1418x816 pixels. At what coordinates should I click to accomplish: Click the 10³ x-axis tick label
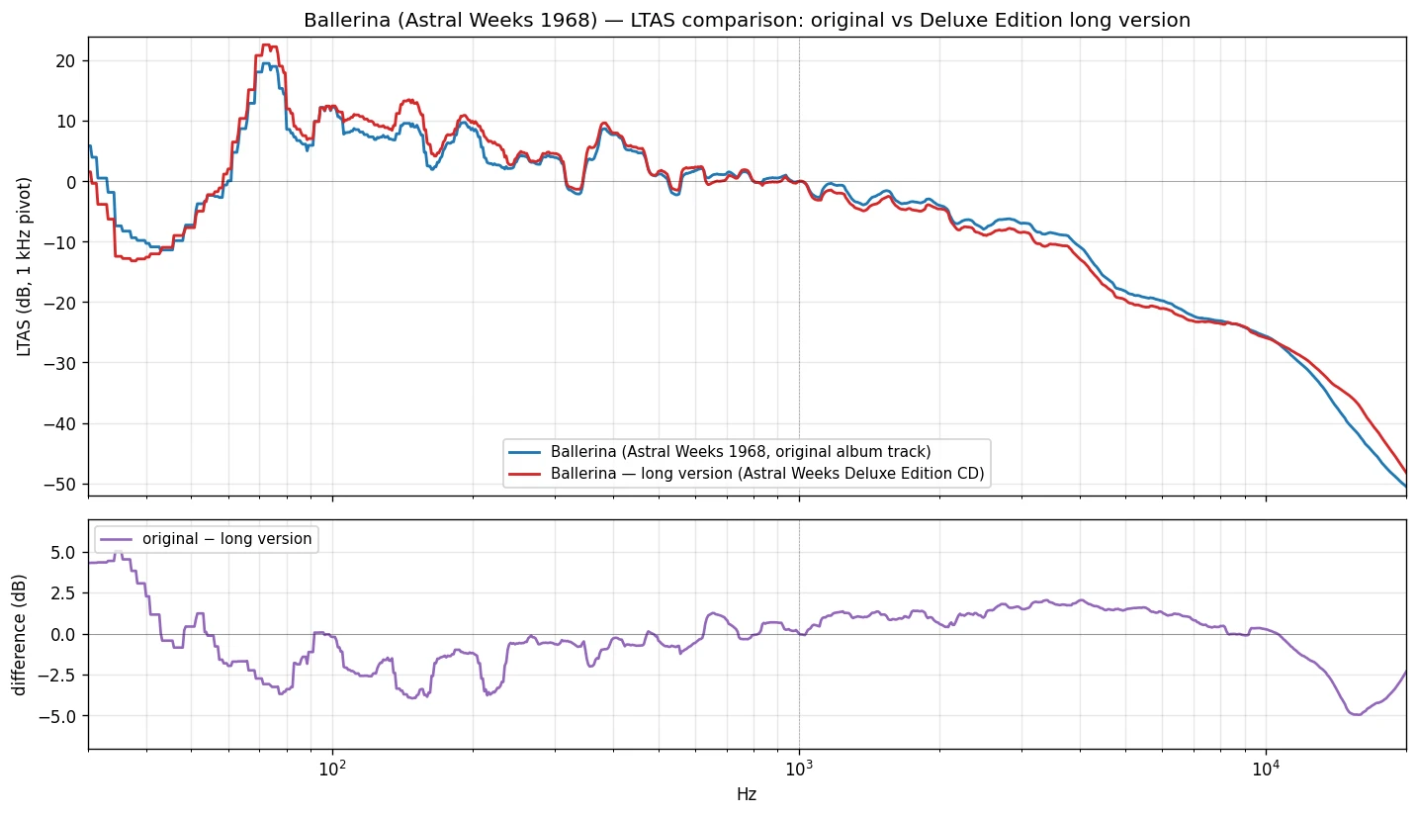tap(799, 768)
